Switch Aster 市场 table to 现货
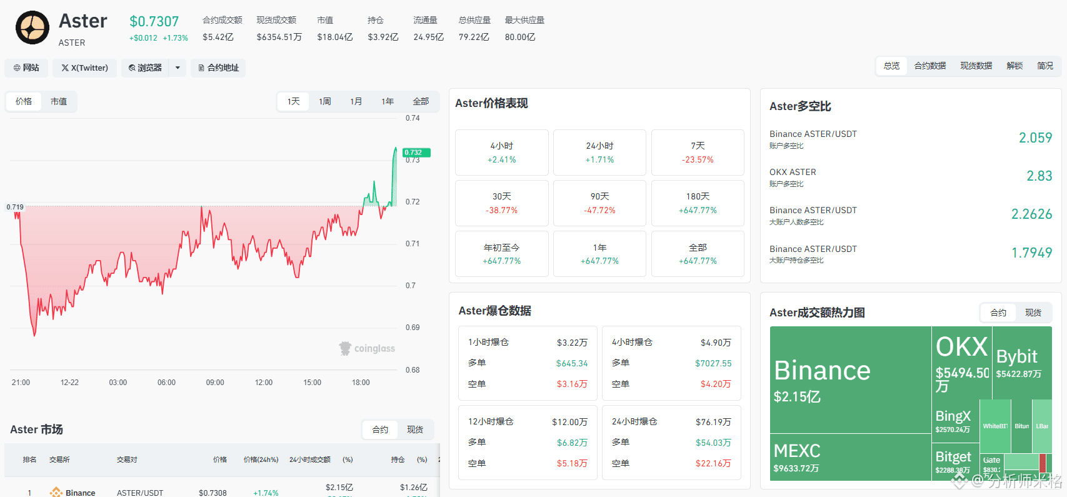 pos(415,429)
